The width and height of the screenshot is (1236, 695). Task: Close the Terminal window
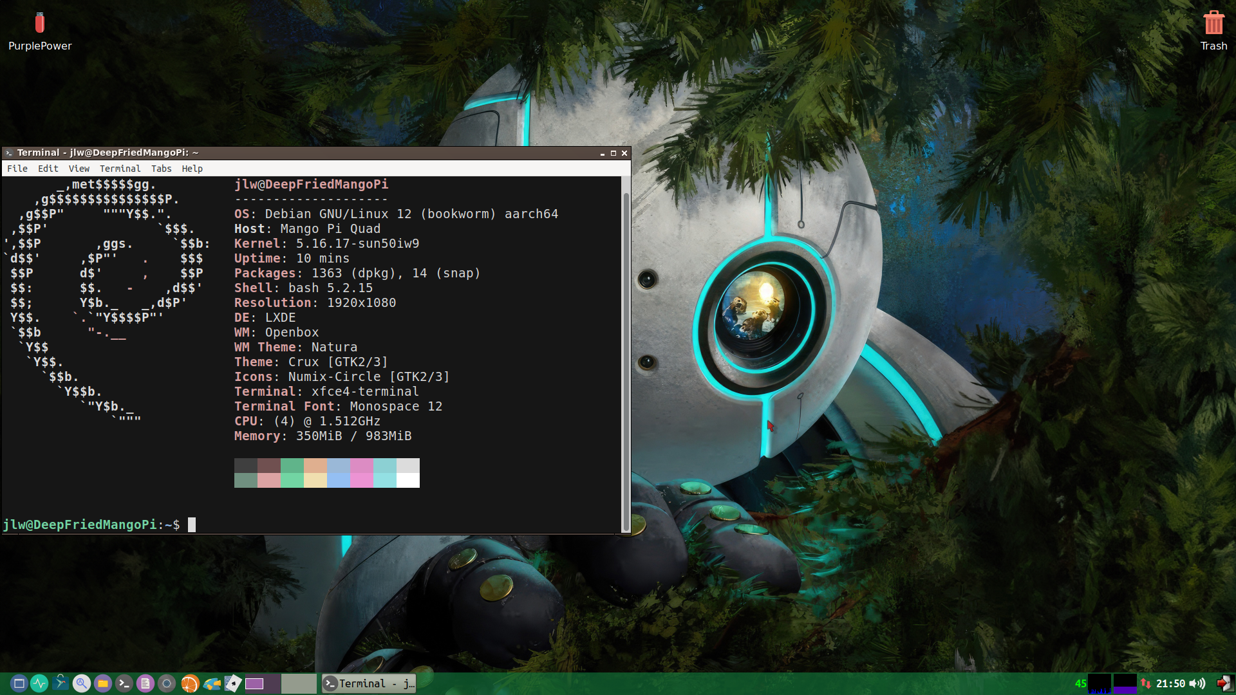(624, 153)
